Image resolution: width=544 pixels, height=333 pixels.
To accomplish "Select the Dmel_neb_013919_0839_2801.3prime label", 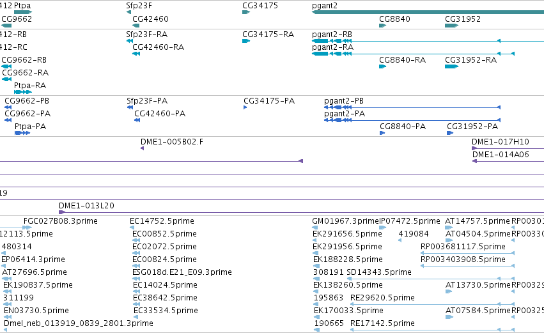I will pyautogui.click(x=79, y=323).
